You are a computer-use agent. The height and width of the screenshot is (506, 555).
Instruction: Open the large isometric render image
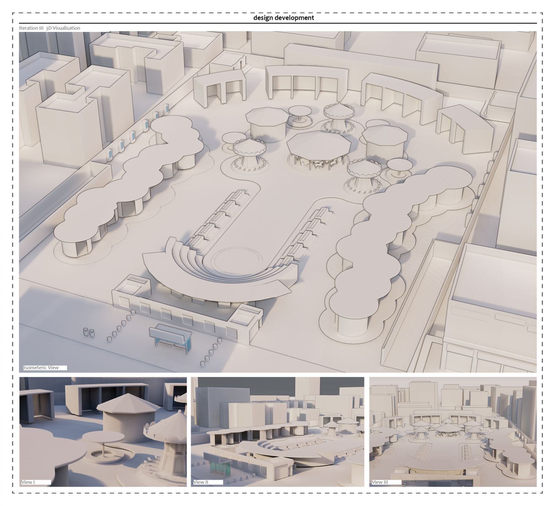click(x=278, y=202)
